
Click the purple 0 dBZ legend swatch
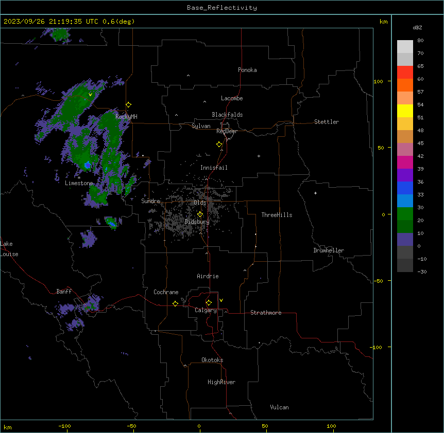(x=405, y=240)
